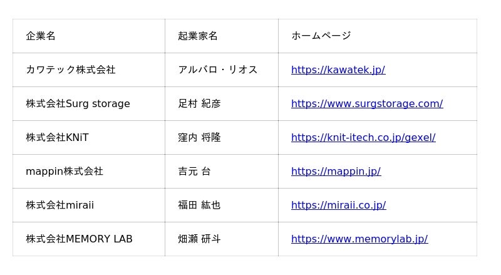Select the 株式会社MEMORY LAB cell
The width and height of the screenshot is (501, 275).
pyautogui.click(x=79, y=239)
